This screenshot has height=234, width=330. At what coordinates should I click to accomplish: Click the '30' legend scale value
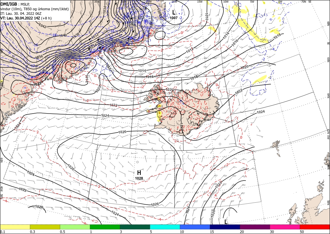point(272,231)
